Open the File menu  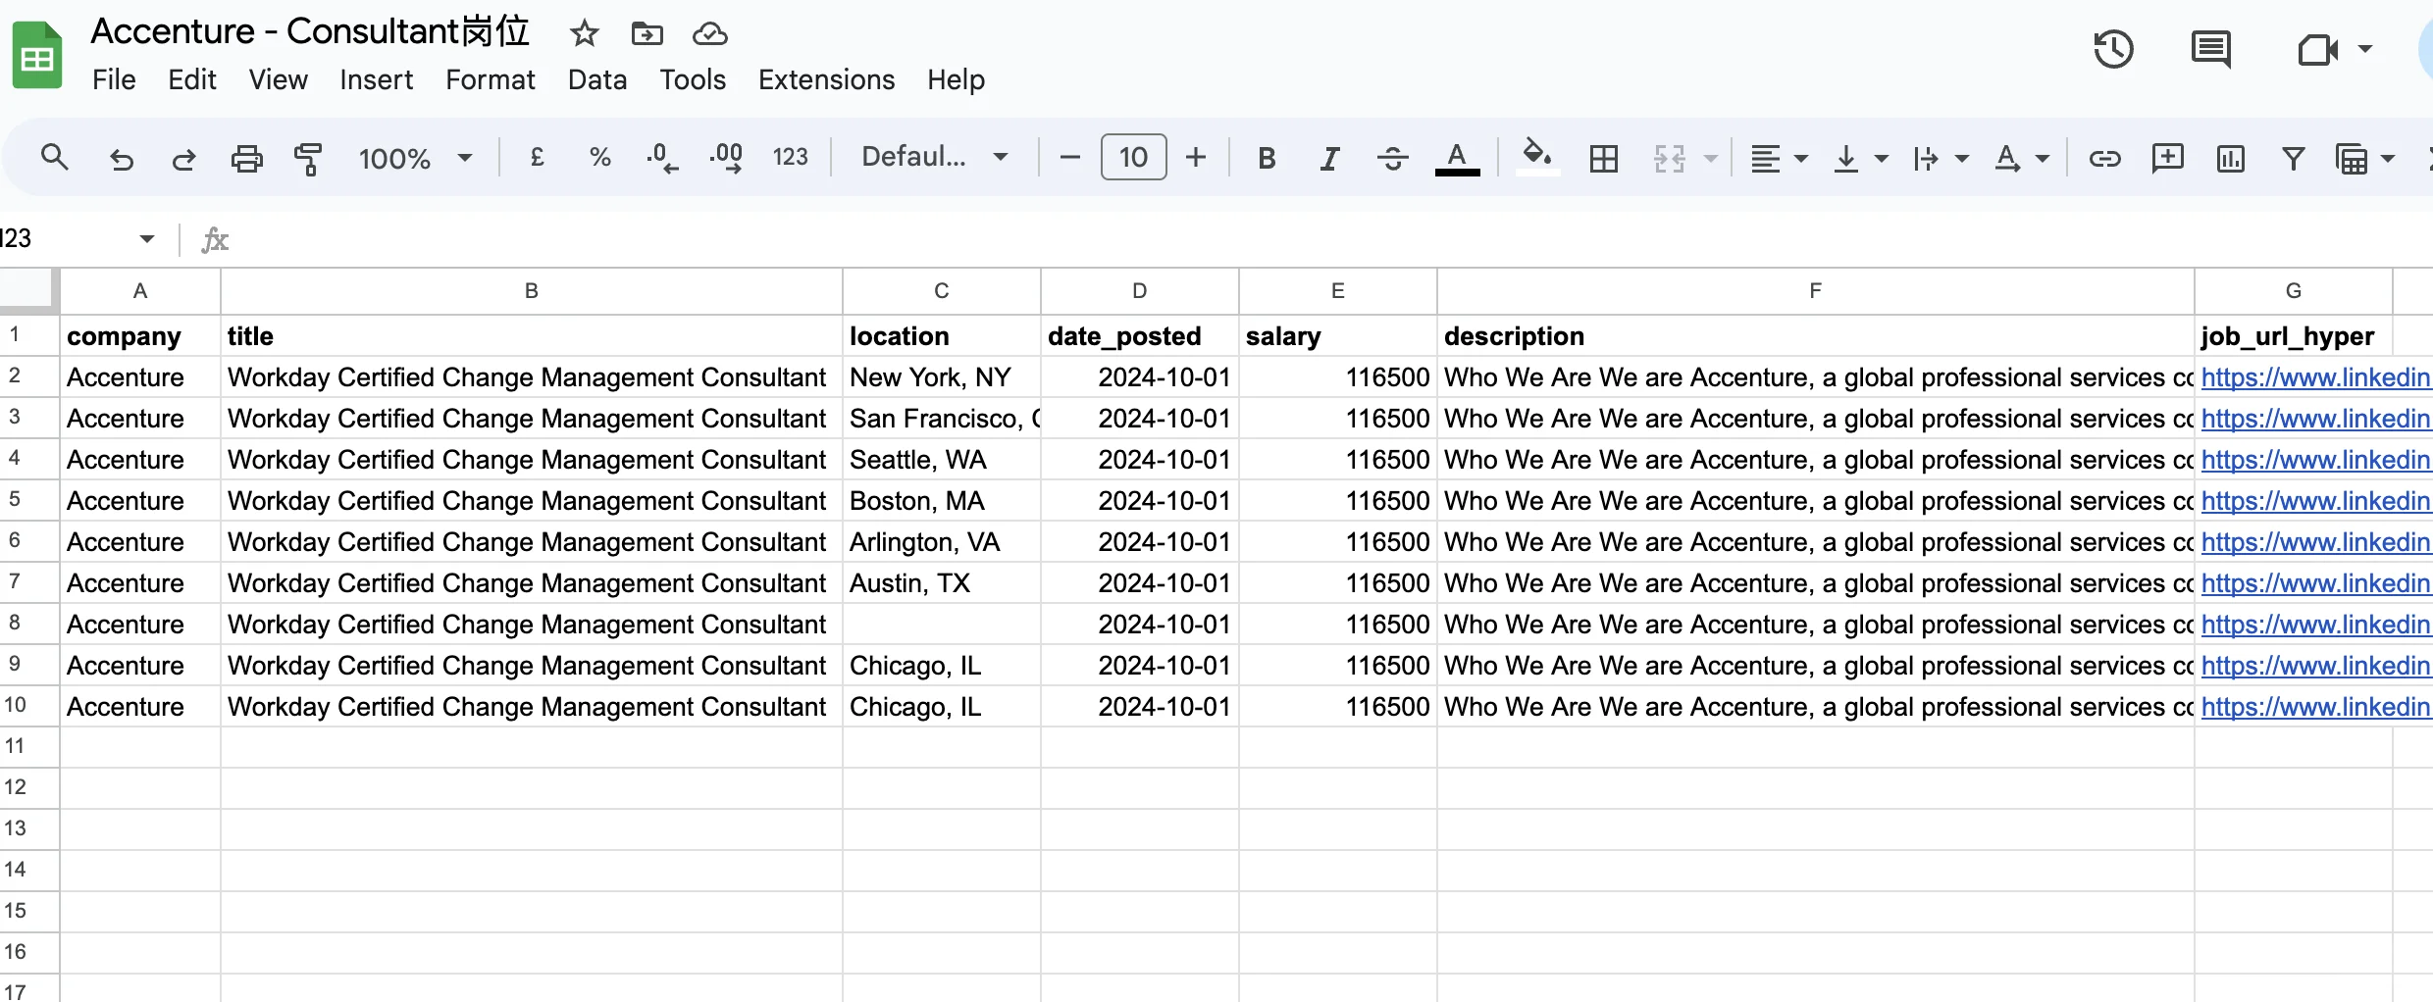114,79
